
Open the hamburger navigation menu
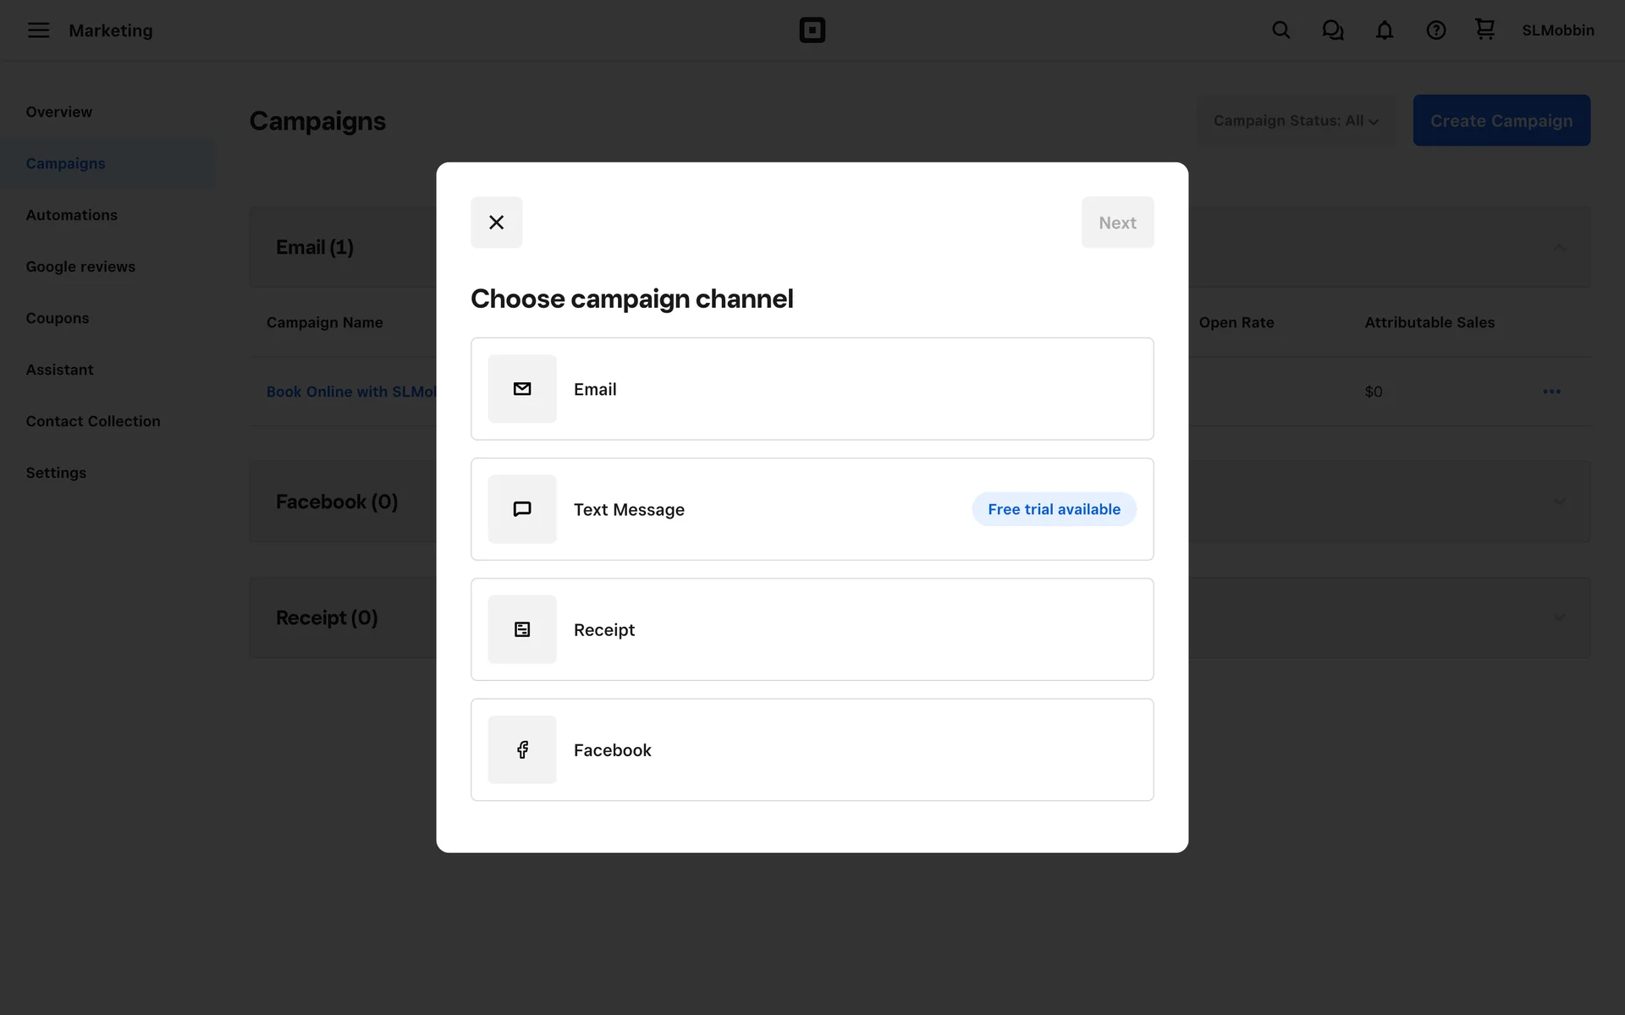(38, 30)
